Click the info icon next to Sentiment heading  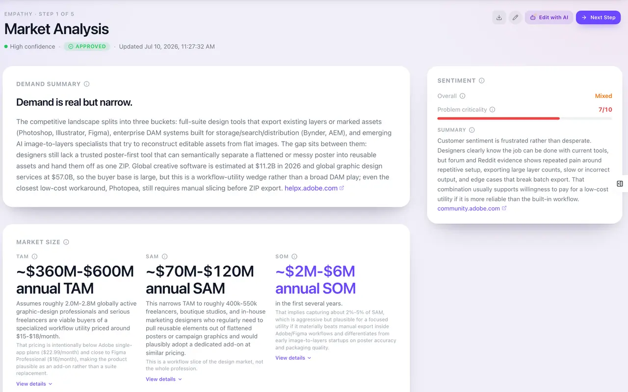[x=482, y=81]
